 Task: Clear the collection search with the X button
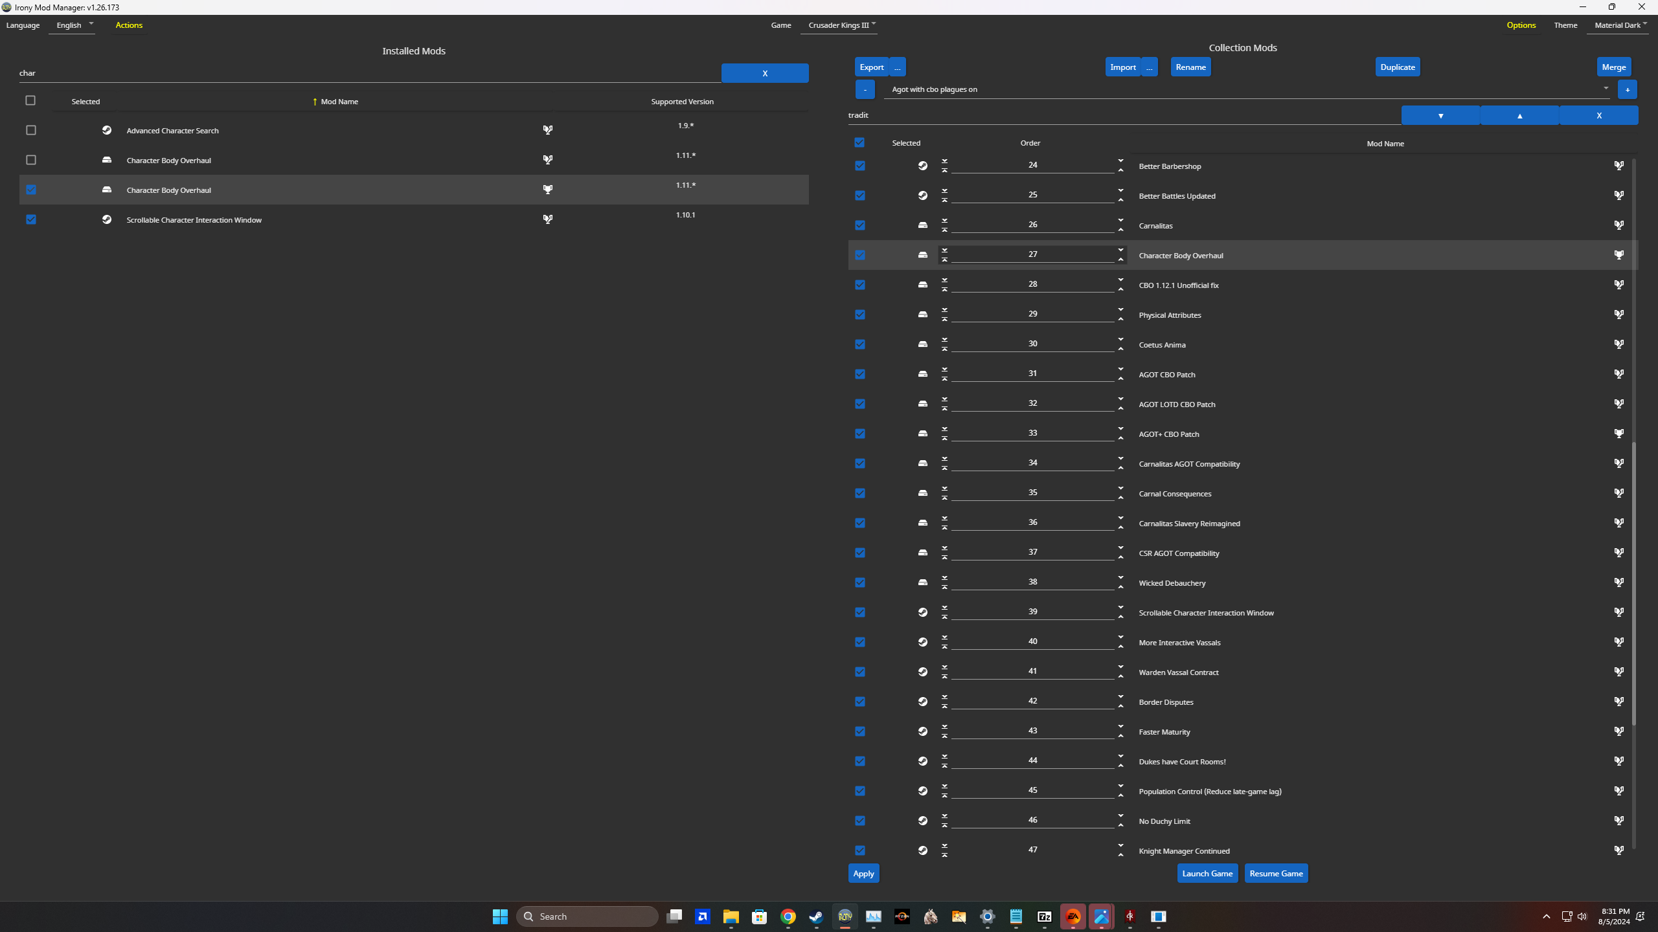point(1598,116)
